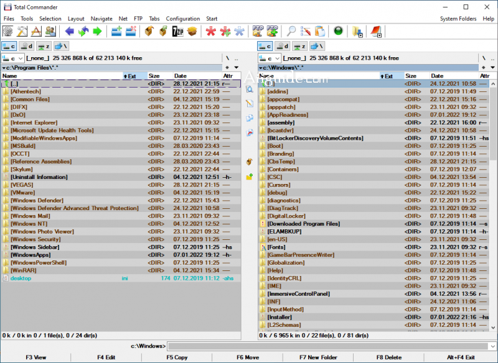
Task: Click the hammer and wrench tools icon
Action: point(22,31)
